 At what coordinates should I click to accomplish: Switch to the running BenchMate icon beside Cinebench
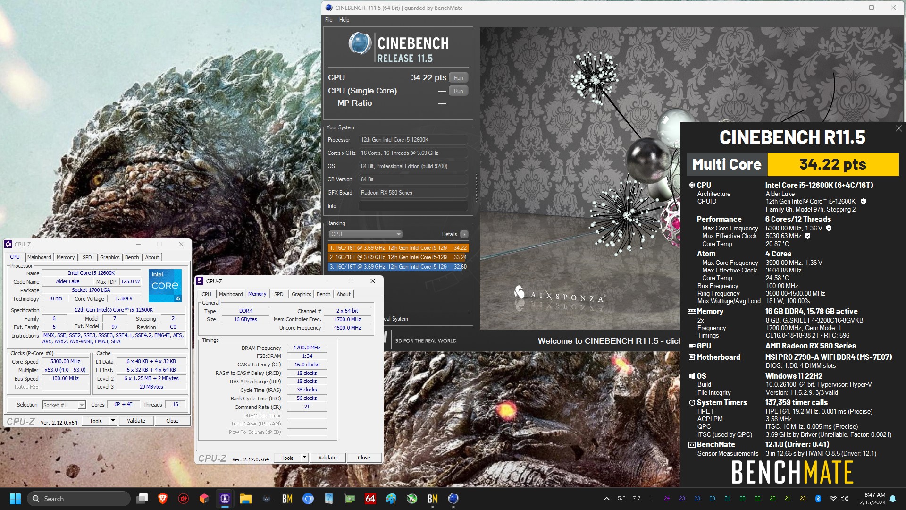tap(433, 499)
